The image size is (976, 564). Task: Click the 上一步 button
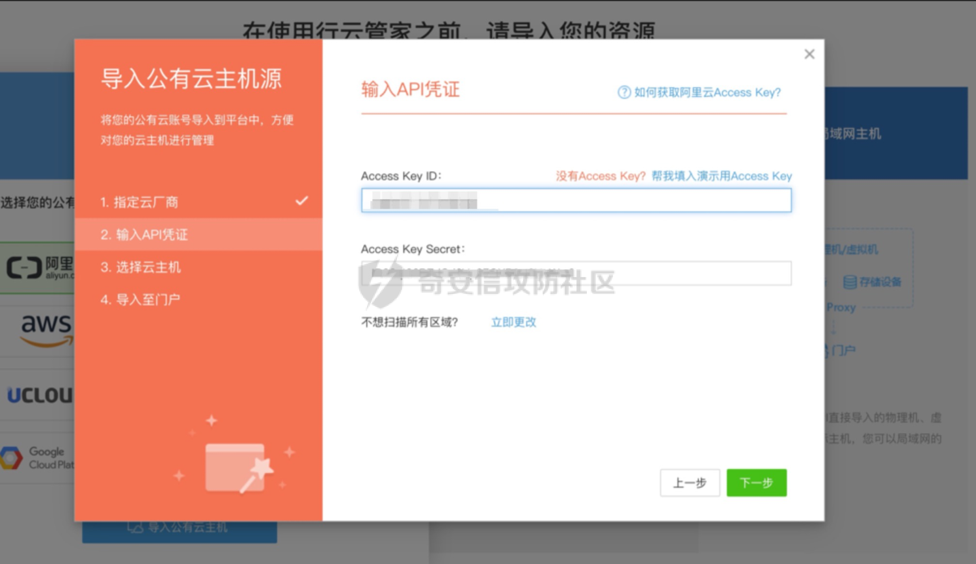point(690,483)
